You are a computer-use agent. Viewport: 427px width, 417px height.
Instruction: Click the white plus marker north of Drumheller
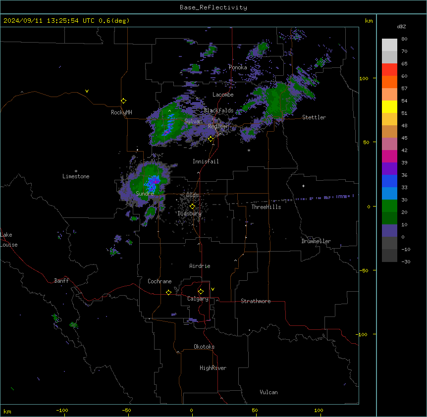303,186
